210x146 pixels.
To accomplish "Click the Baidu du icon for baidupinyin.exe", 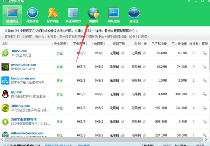I will [5, 81].
